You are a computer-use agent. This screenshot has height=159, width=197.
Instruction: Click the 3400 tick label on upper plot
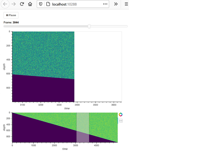(x=77, y=105)
